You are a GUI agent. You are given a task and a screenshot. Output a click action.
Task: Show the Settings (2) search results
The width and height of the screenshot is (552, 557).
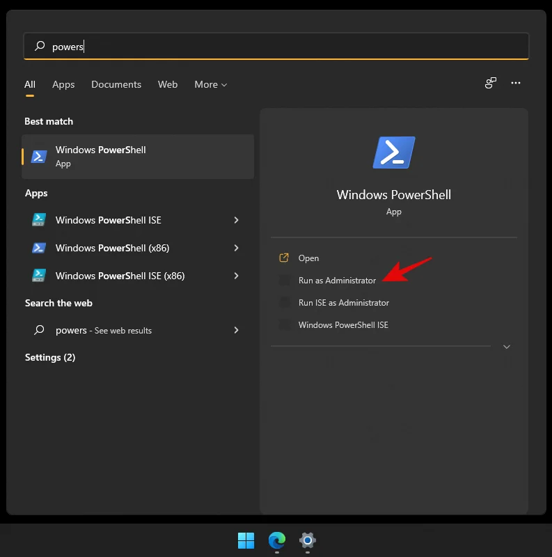(x=49, y=357)
